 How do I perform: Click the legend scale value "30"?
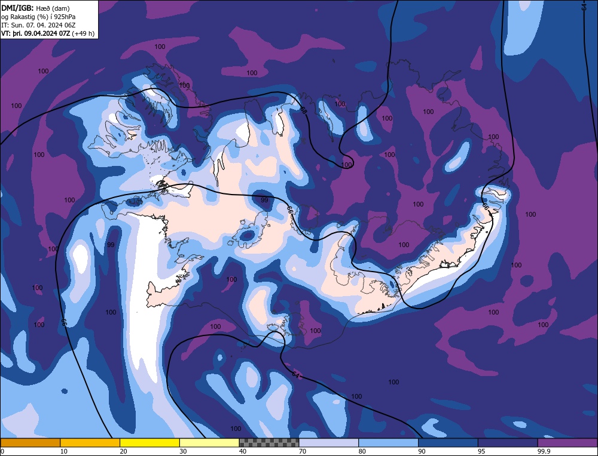coord(183,451)
